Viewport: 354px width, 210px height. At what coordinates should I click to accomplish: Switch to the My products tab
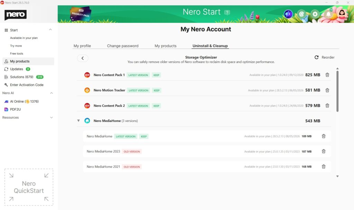pyautogui.click(x=166, y=46)
